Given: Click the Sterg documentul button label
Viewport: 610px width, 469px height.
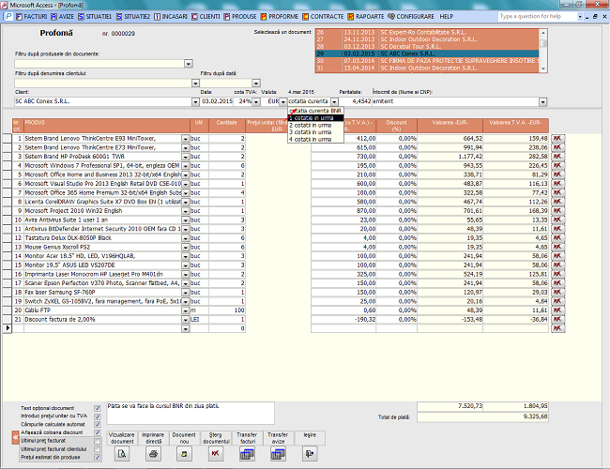Looking at the screenshot, I should tap(216, 438).
